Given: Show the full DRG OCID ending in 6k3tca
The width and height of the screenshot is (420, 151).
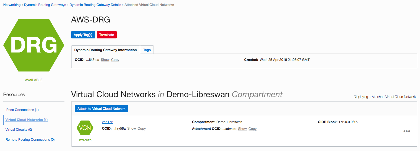Looking at the screenshot, I should 105,60.
